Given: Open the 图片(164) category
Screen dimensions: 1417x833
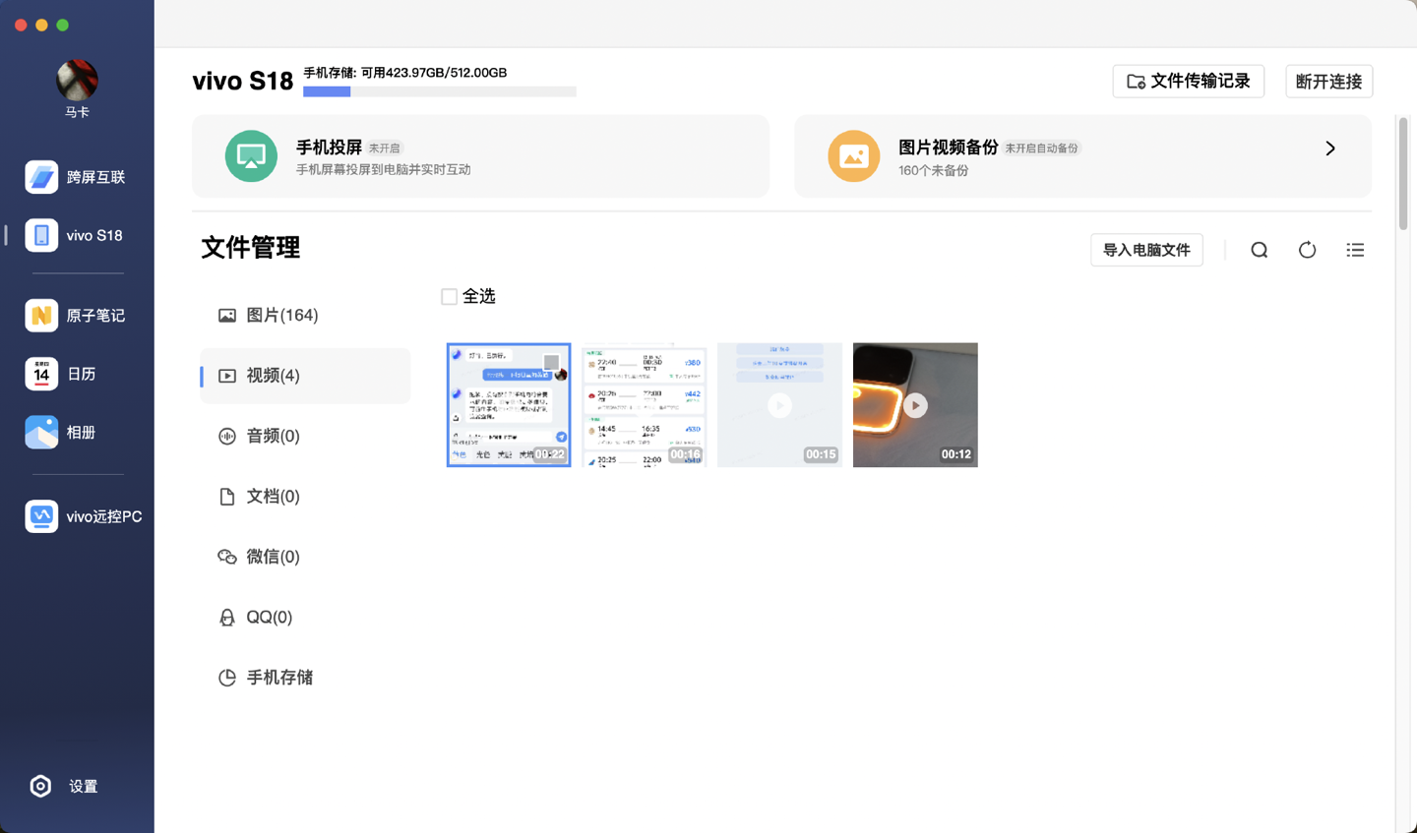Looking at the screenshot, I should (305, 316).
